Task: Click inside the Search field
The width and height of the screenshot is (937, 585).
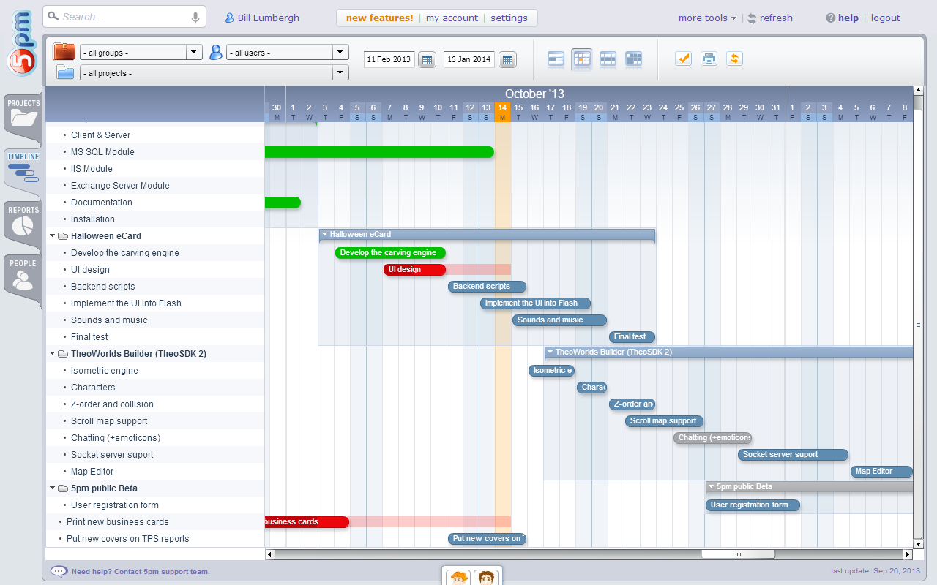Action: click(124, 18)
